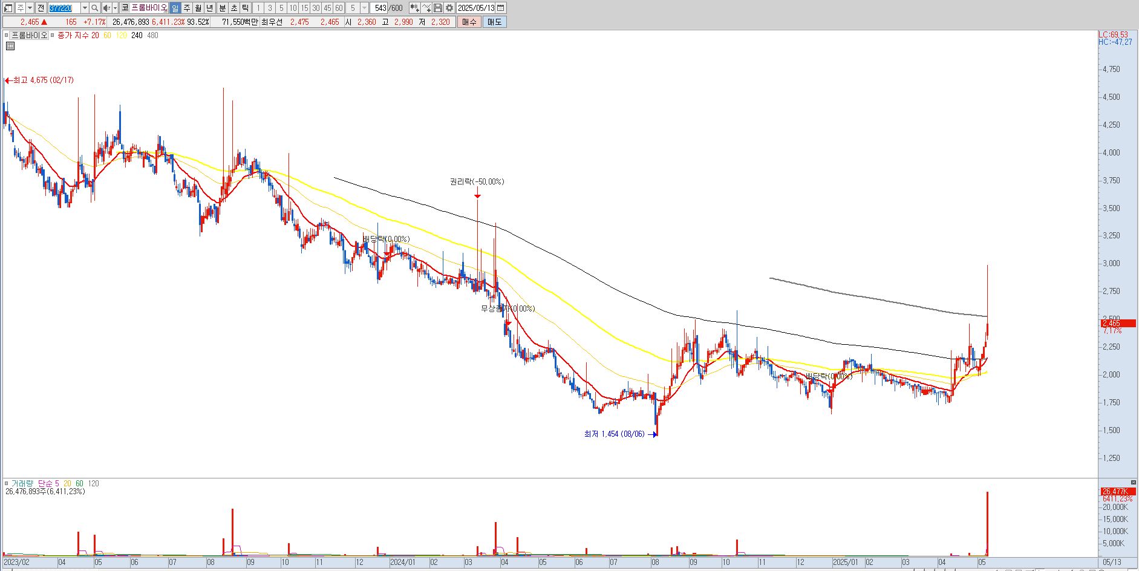The width and height of the screenshot is (1139, 571).
Task: Click the small square marker before 거래량 label
Action: tap(7, 483)
